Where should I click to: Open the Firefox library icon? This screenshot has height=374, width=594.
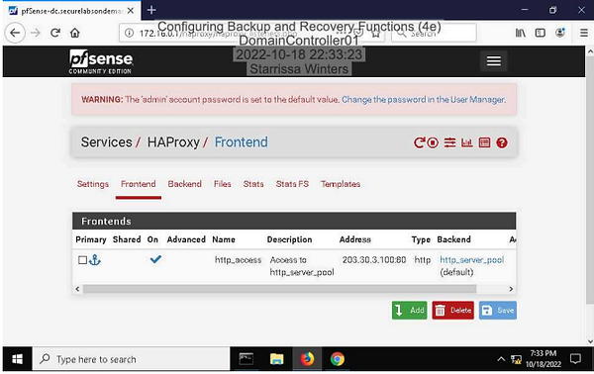tap(520, 33)
